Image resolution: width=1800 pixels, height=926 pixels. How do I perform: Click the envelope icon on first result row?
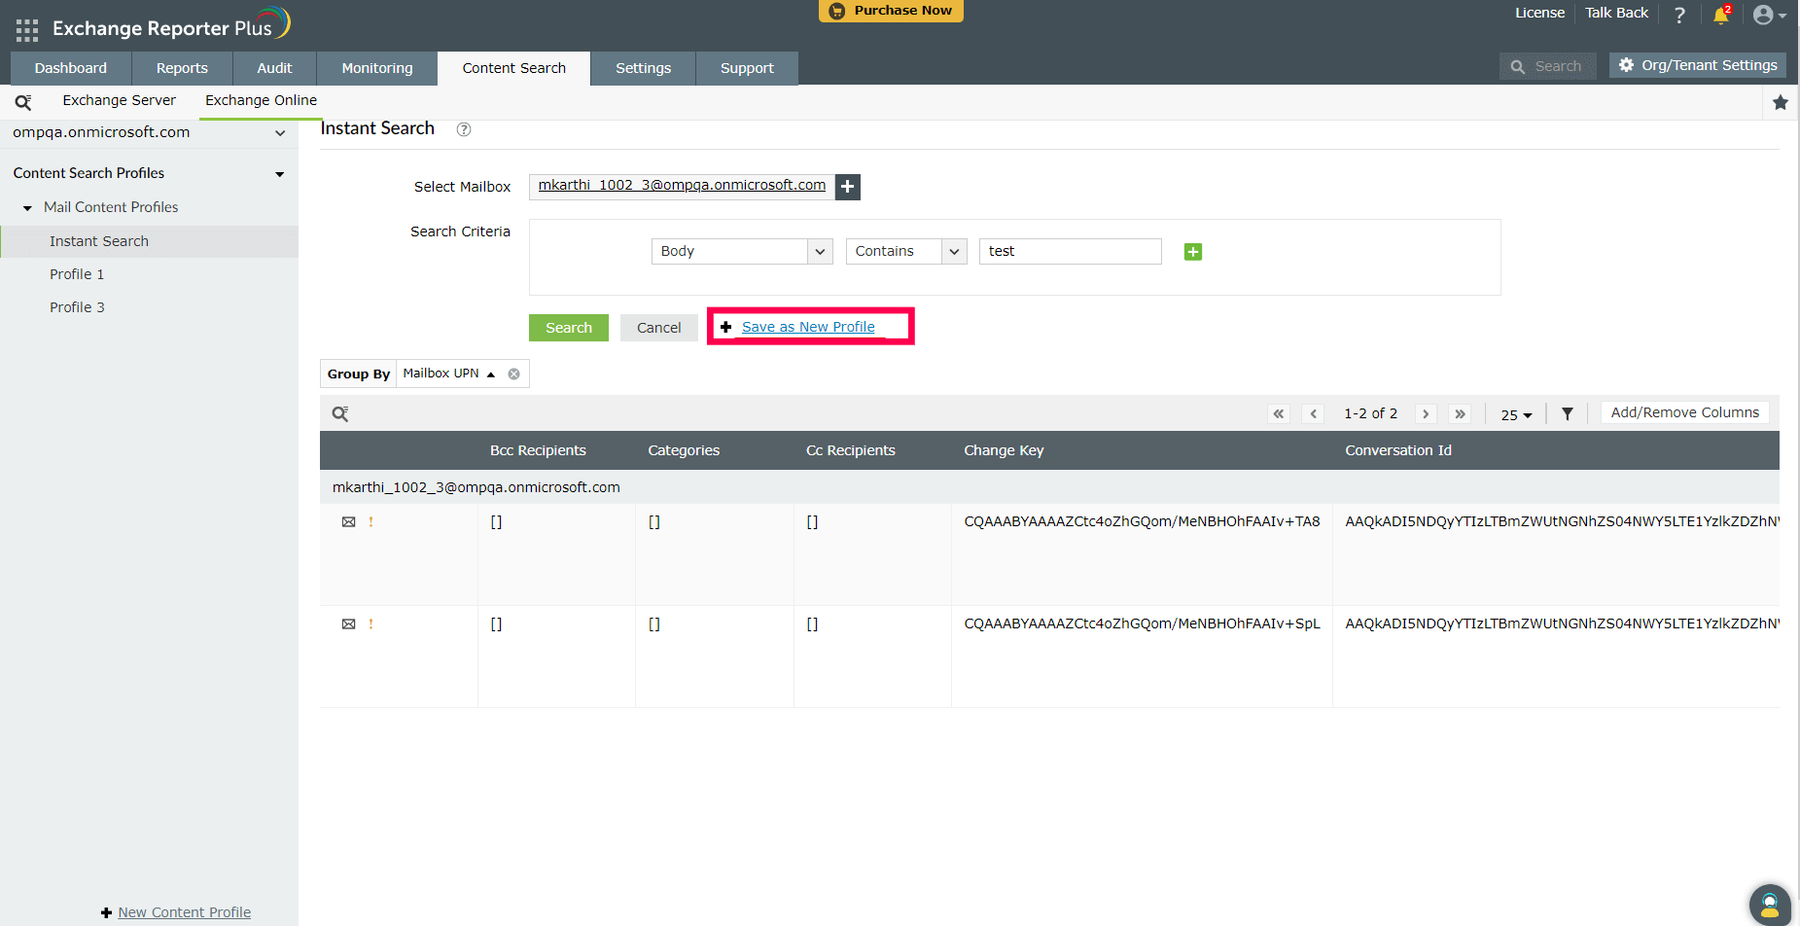coord(349,521)
